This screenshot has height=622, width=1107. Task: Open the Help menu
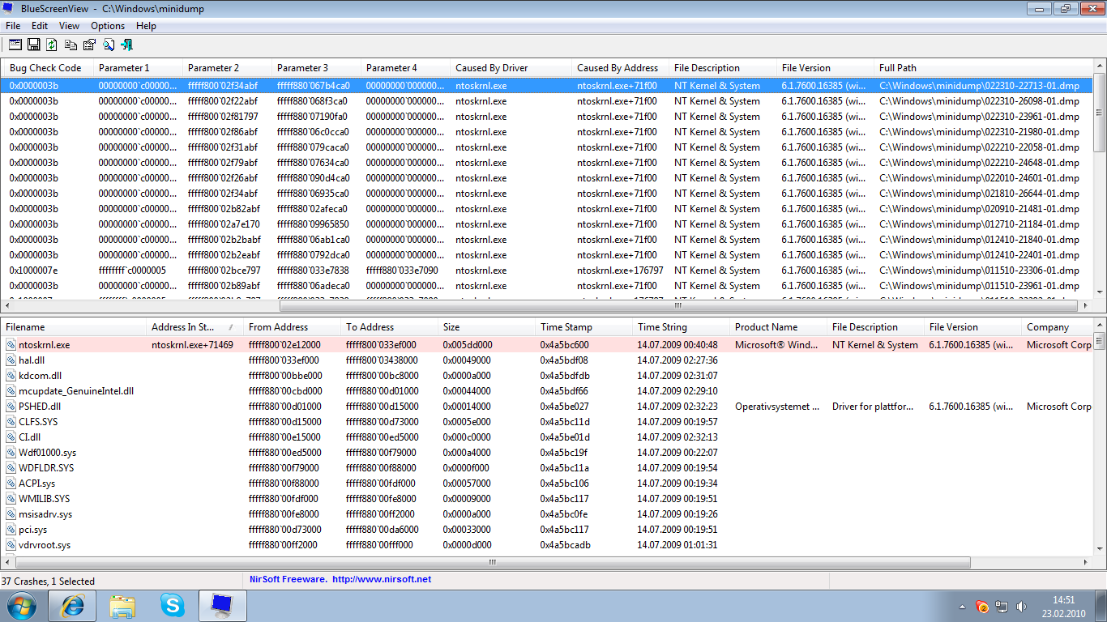point(146,26)
